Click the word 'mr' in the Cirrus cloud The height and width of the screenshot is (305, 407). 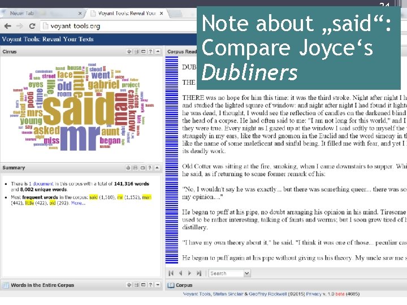(80, 138)
